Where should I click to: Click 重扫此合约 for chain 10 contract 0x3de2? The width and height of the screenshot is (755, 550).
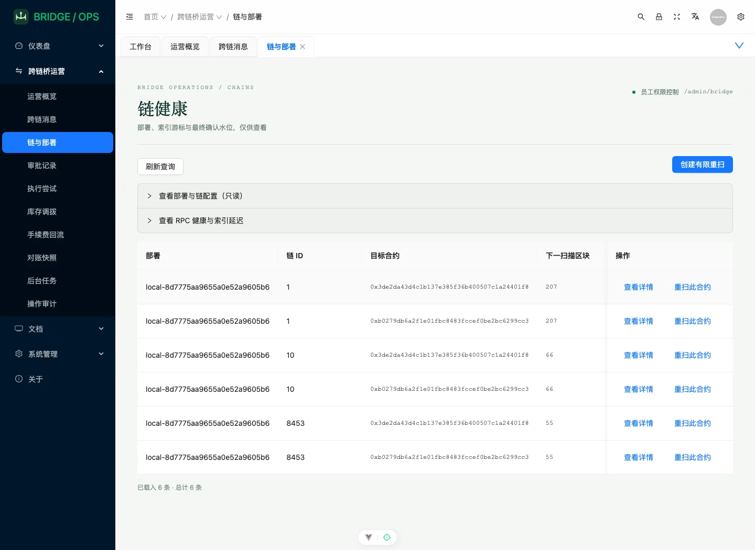tap(693, 355)
